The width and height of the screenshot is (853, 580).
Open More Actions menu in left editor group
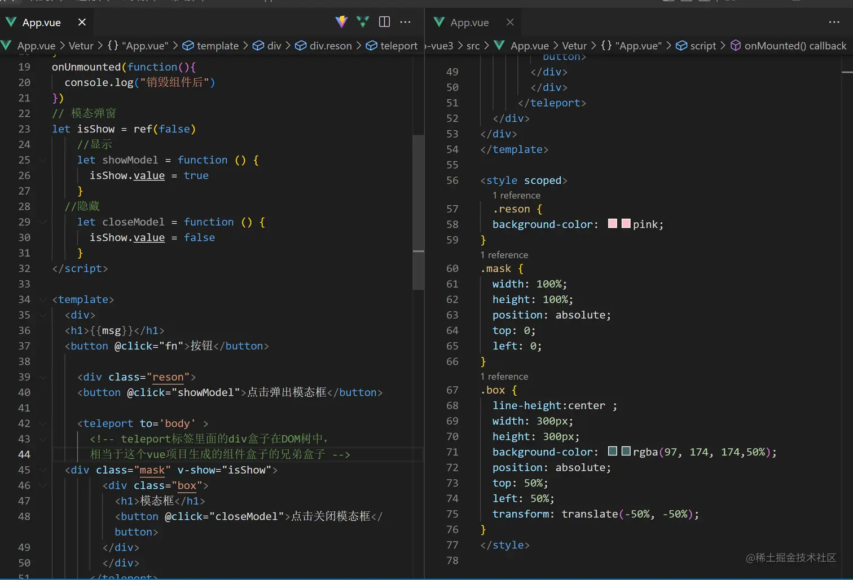pyautogui.click(x=405, y=22)
